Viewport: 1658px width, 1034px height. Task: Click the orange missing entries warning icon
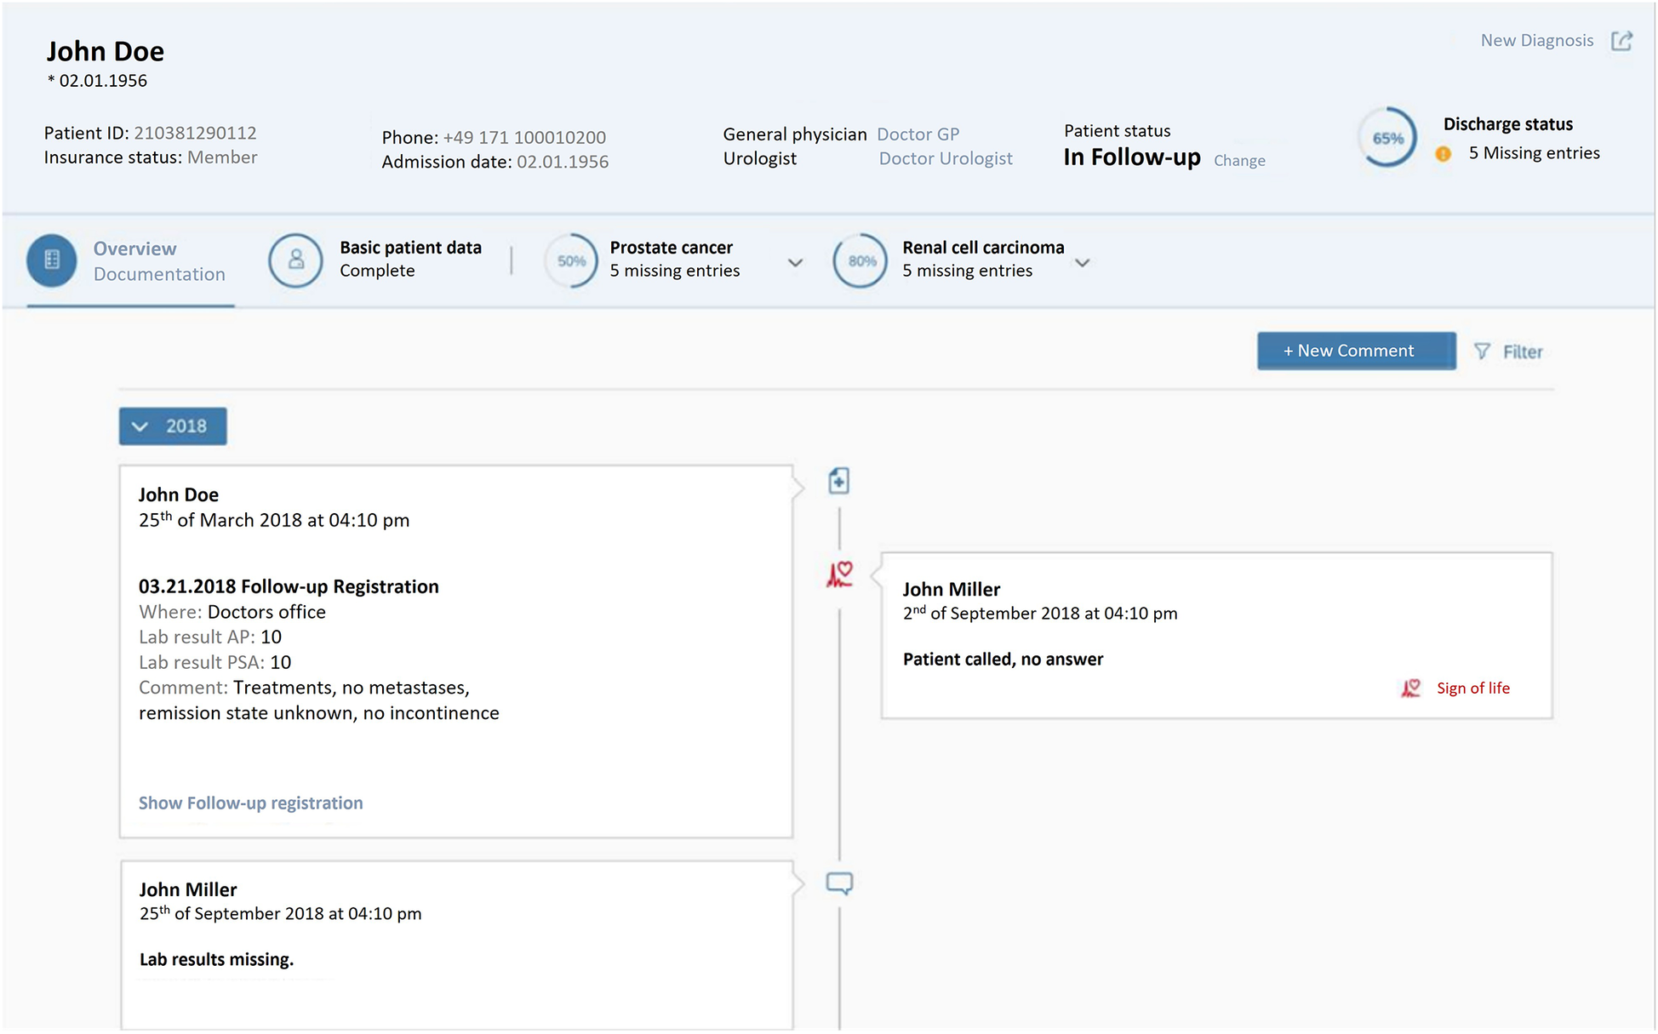point(1444,154)
